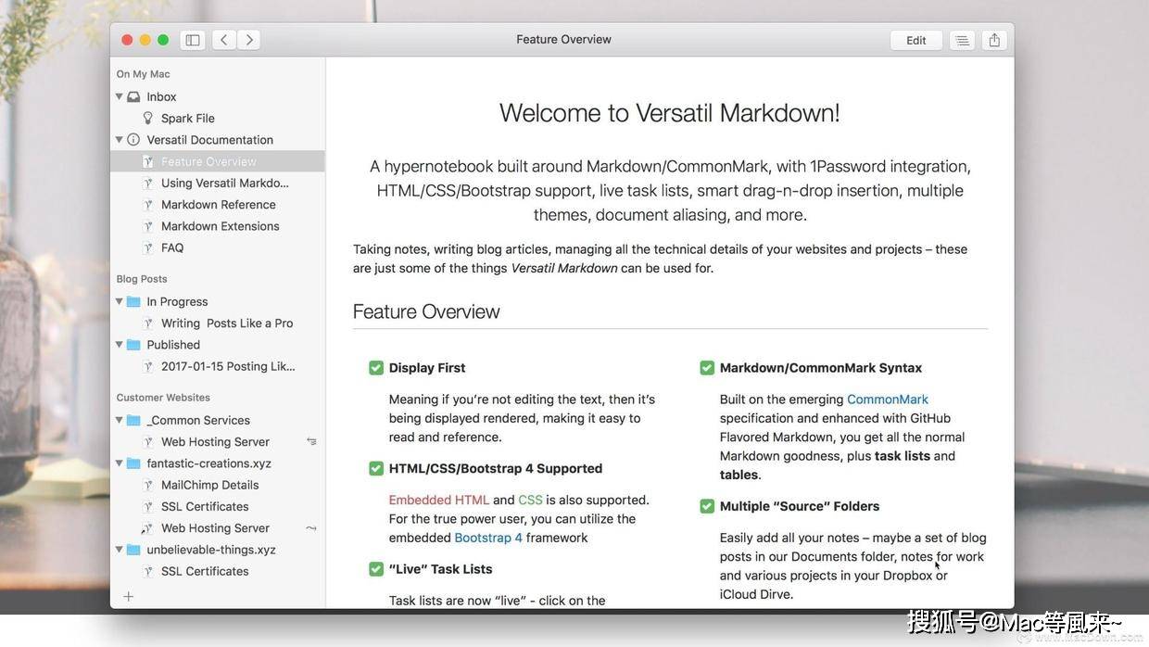Click alias arrow on fantastic-creations Web Hosting Server
1149x647 pixels.
click(311, 528)
